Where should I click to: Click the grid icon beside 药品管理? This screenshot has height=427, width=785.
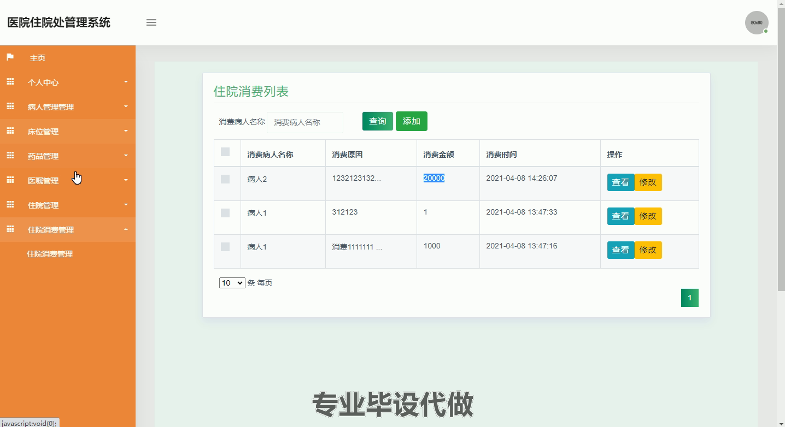[10, 156]
